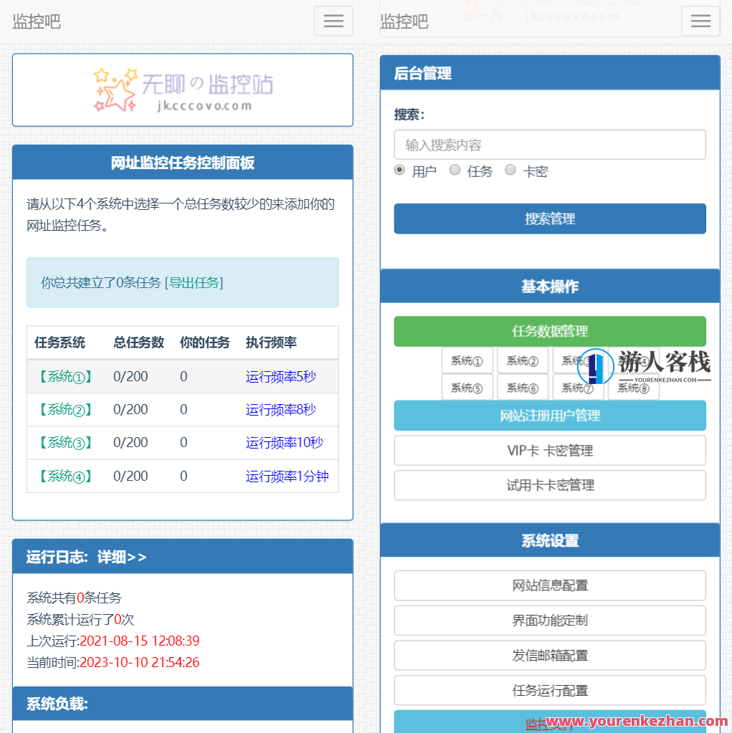Viewport: 732px width, 733px height.
Task: Select 系统③ under task data management
Action: (x=578, y=360)
